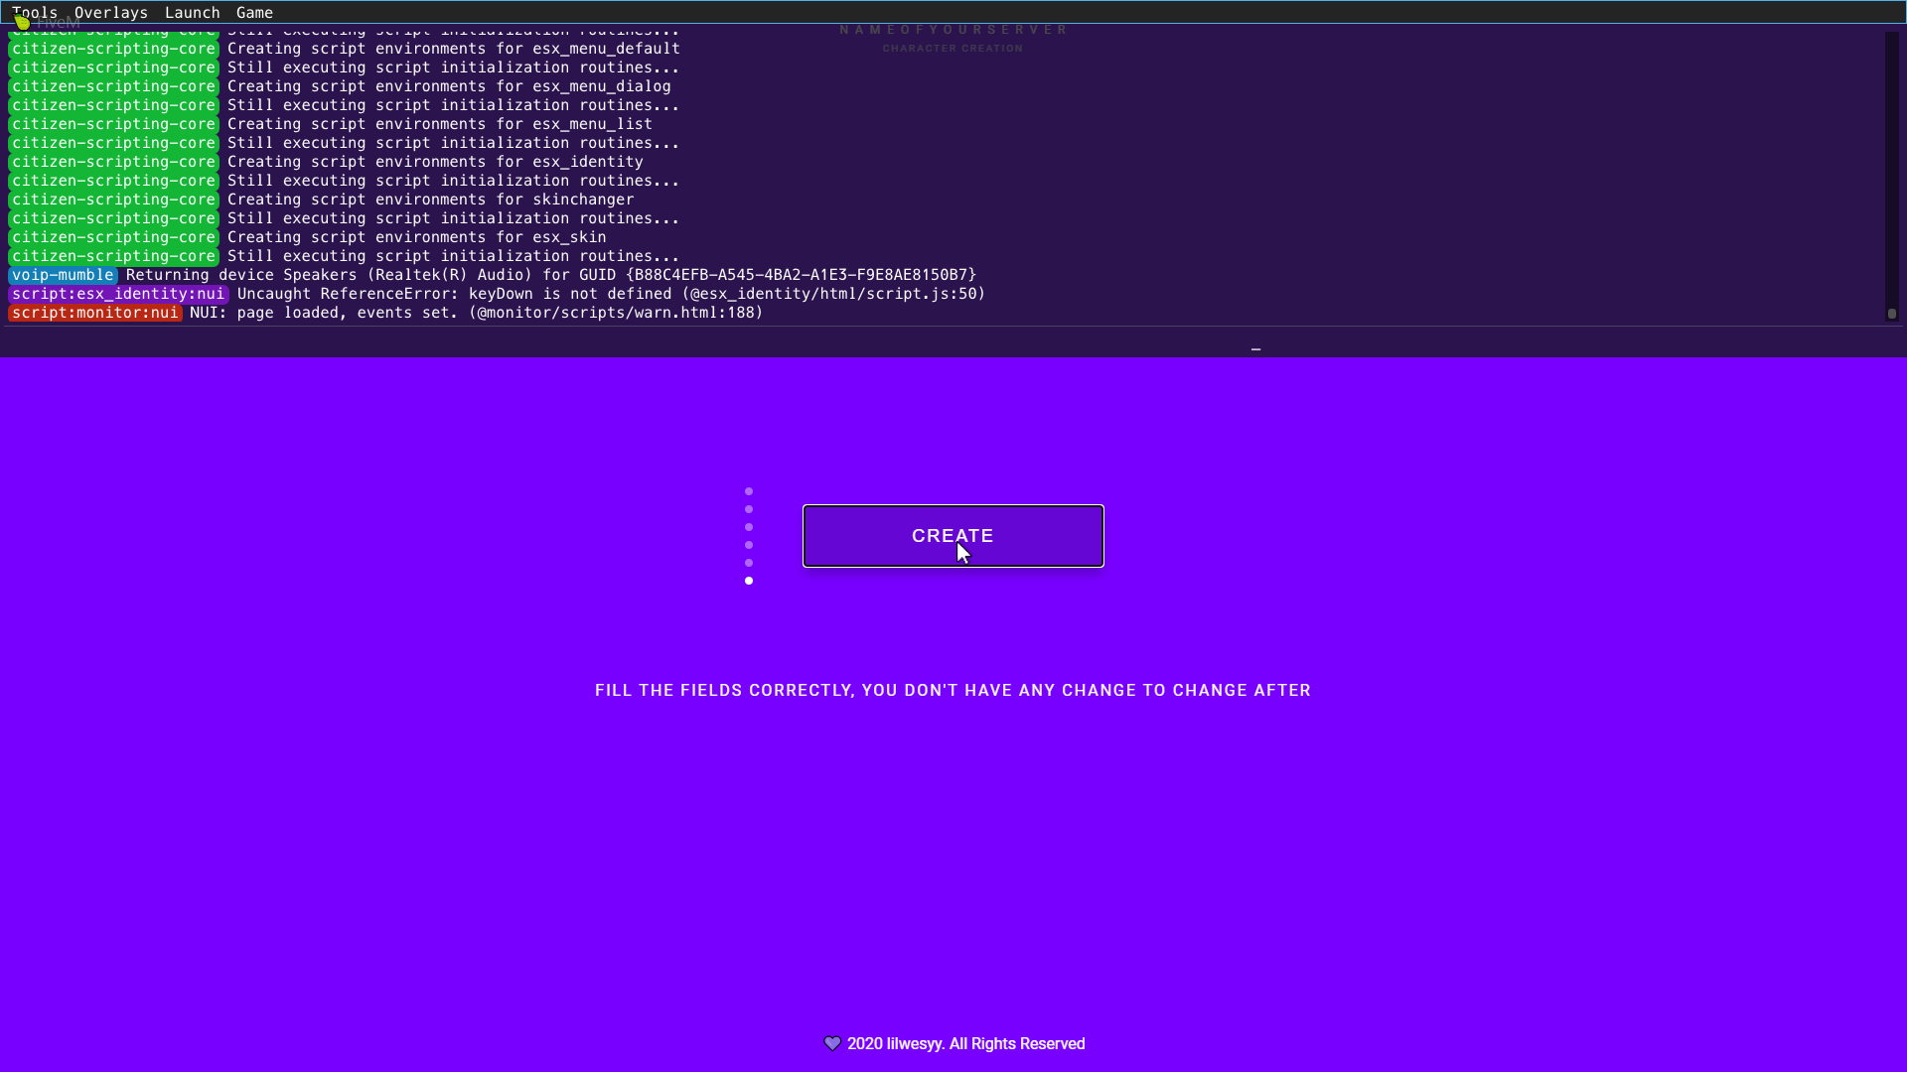The width and height of the screenshot is (1907, 1072).
Task: Click the console resize handle dash
Action: tap(1255, 349)
